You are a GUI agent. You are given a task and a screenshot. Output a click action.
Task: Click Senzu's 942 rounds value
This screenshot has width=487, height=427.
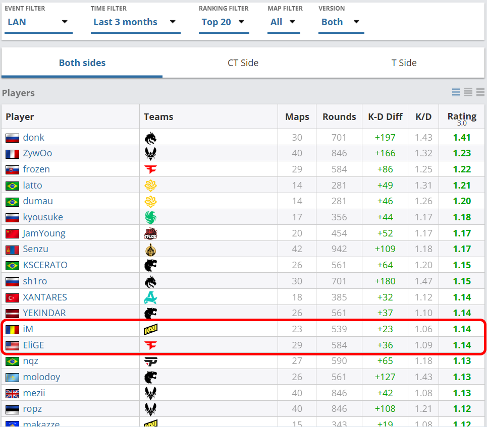[339, 249]
